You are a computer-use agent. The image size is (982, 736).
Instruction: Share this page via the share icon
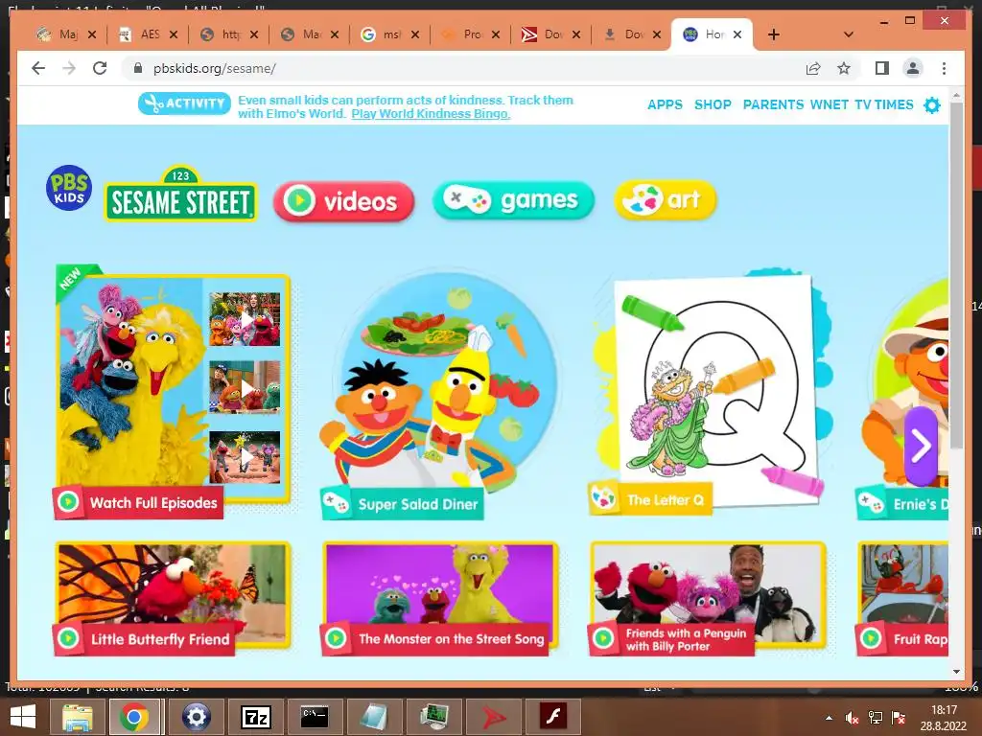(813, 68)
